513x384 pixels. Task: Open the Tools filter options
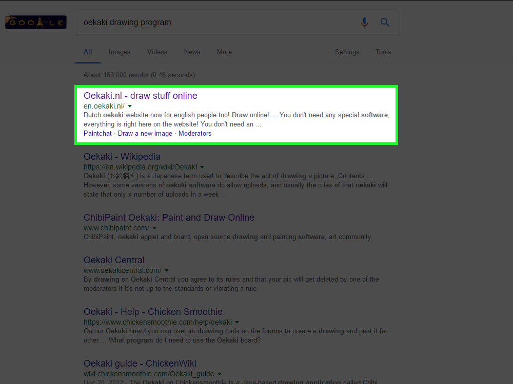point(383,52)
